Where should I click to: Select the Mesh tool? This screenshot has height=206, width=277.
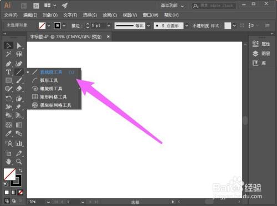[x=8, y=125]
